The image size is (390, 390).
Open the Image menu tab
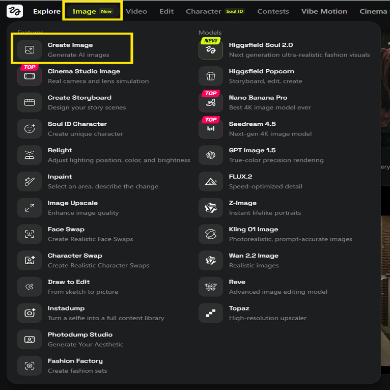click(92, 11)
